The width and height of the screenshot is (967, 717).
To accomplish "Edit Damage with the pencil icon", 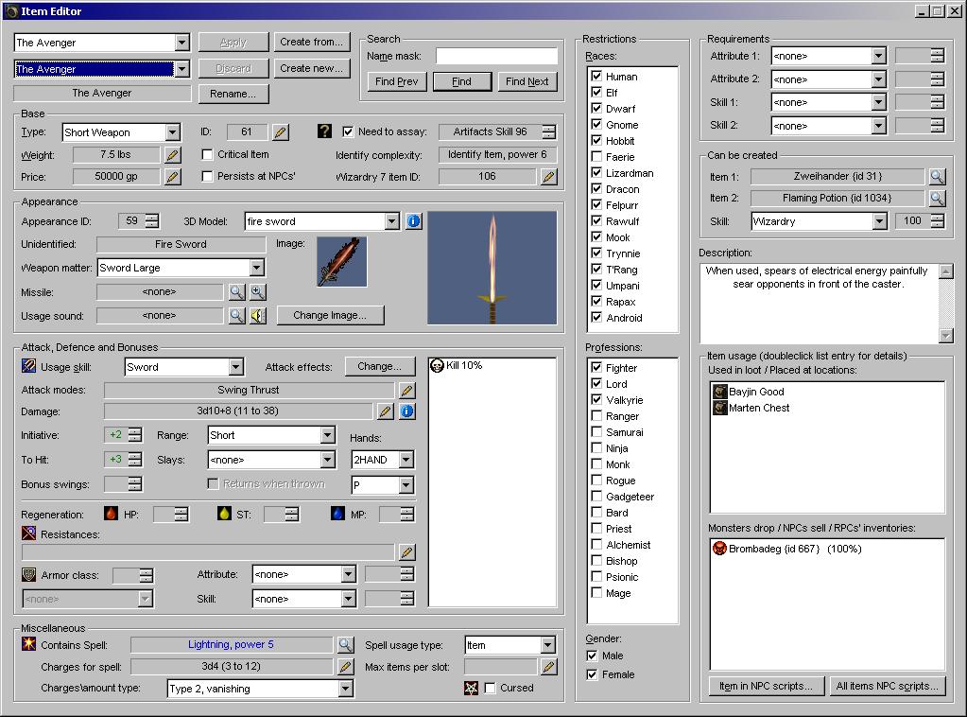I will (x=386, y=411).
